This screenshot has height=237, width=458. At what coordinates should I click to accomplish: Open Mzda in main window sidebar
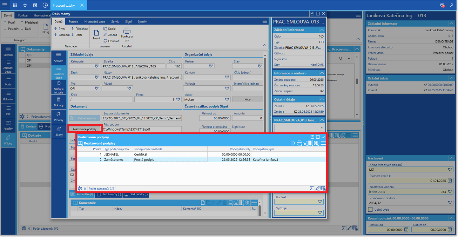(8, 81)
